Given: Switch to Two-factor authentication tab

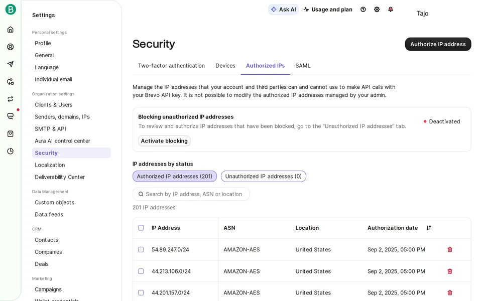Looking at the screenshot, I should coord(171,66).
